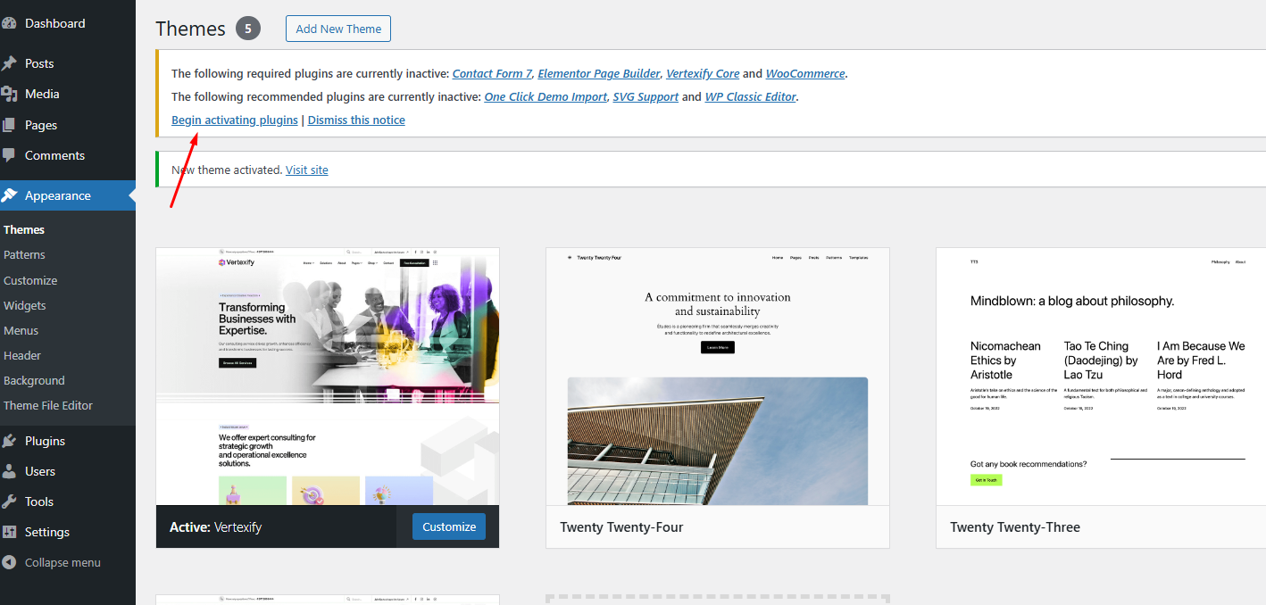Click the Appearance paintbrush icon
The image size is (1266, 605).
click(x=9, y=195)
